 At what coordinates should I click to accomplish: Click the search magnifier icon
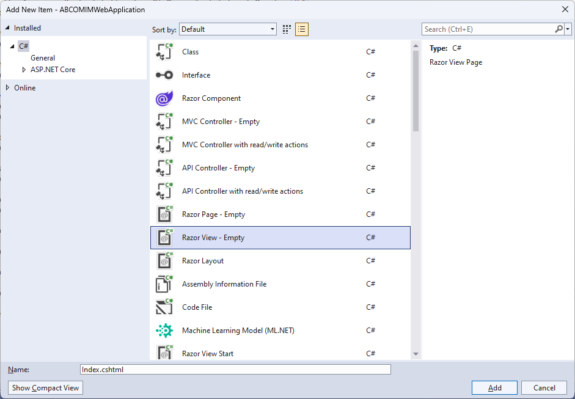[x=559, y=29]
